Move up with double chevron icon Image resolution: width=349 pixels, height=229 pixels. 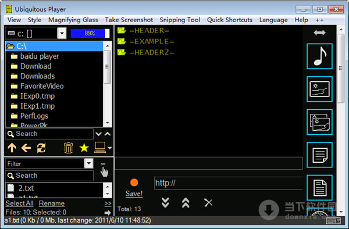click(186, 202)
